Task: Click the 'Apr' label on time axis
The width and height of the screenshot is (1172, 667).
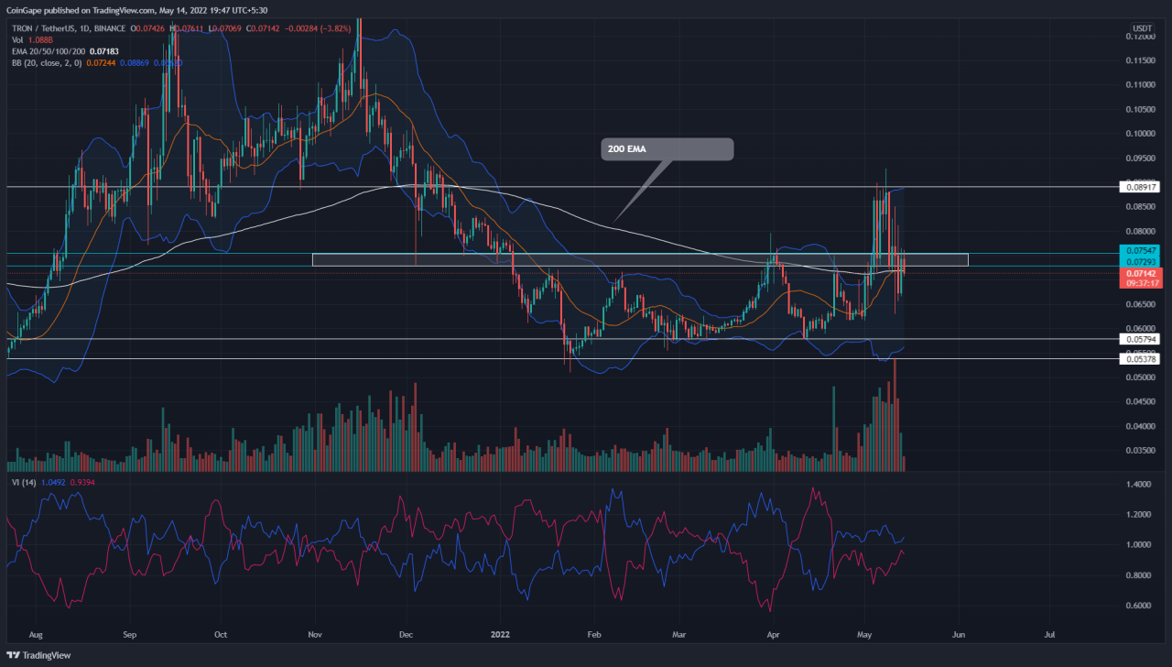Action: (x=774, y=632)
